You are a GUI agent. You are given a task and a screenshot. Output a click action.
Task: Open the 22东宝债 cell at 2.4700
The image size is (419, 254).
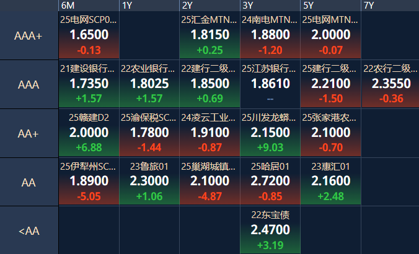click(x=270, y=230)
